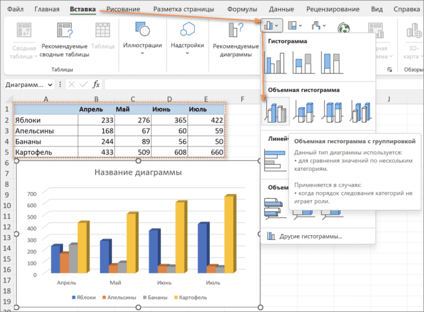Click the 3D-карта icon
424x312 pixels.
pyautogui.click(x=414, y=30)
